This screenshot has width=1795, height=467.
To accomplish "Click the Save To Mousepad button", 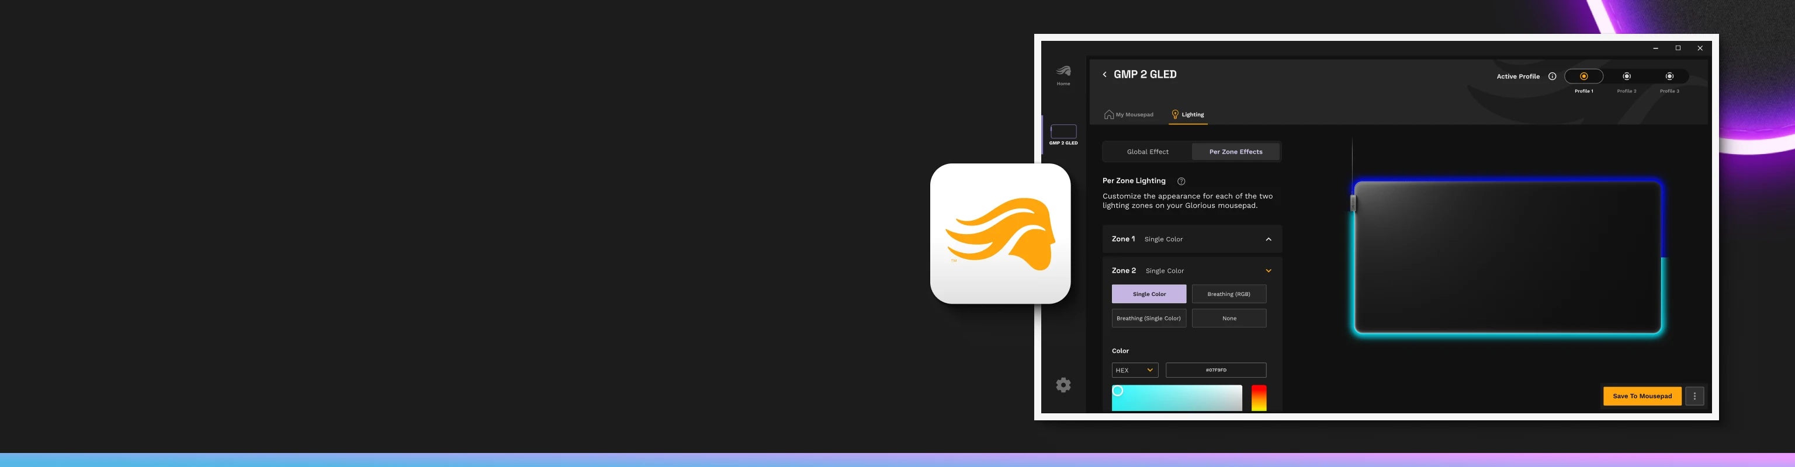I will [x=1642, y=396].
